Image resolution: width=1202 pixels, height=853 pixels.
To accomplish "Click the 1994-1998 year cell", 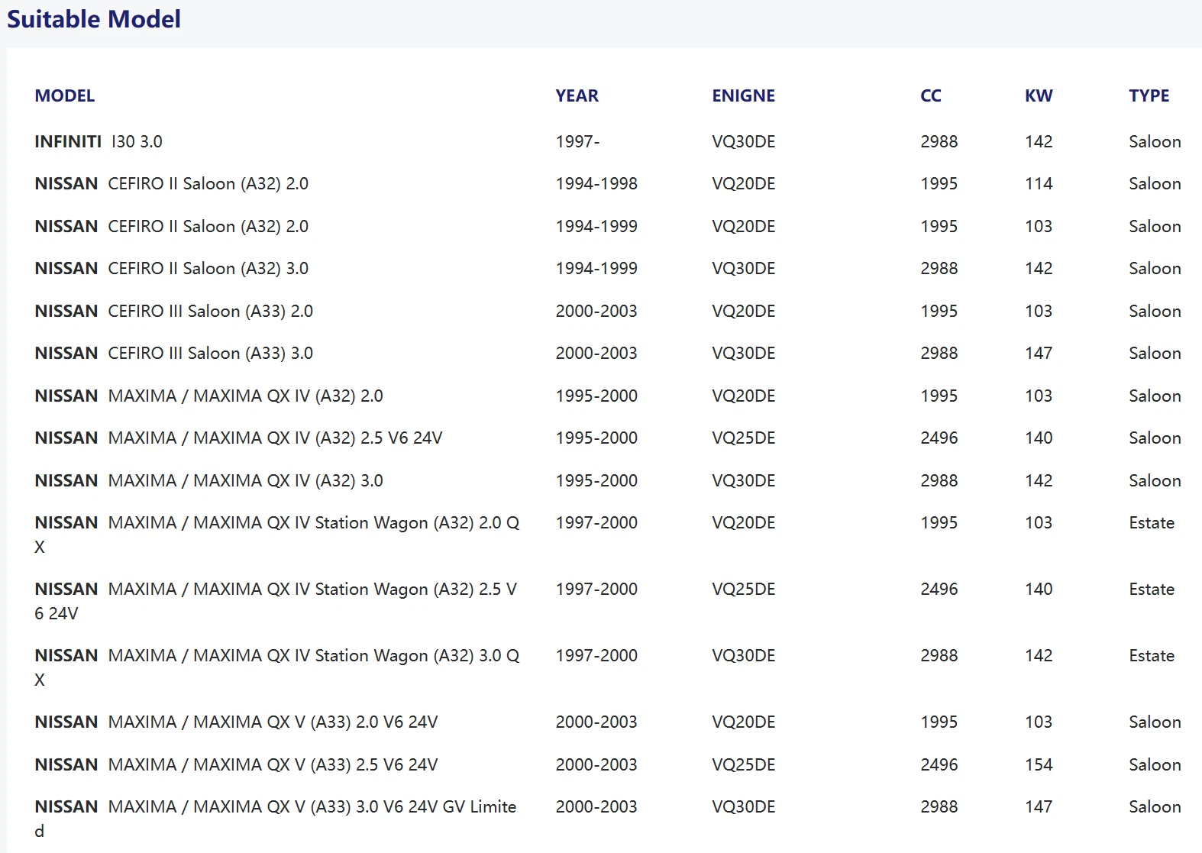I will 596,183.
